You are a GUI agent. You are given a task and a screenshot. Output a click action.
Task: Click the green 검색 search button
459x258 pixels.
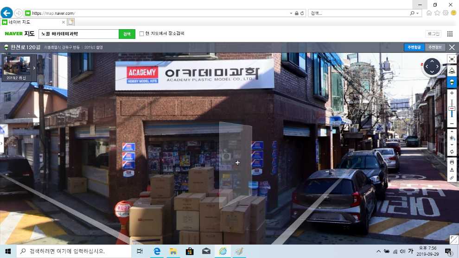[126, 34]
